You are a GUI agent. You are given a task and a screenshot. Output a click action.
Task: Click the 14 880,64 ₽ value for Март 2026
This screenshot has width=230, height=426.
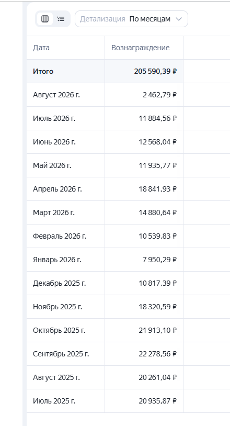[157, 212]
